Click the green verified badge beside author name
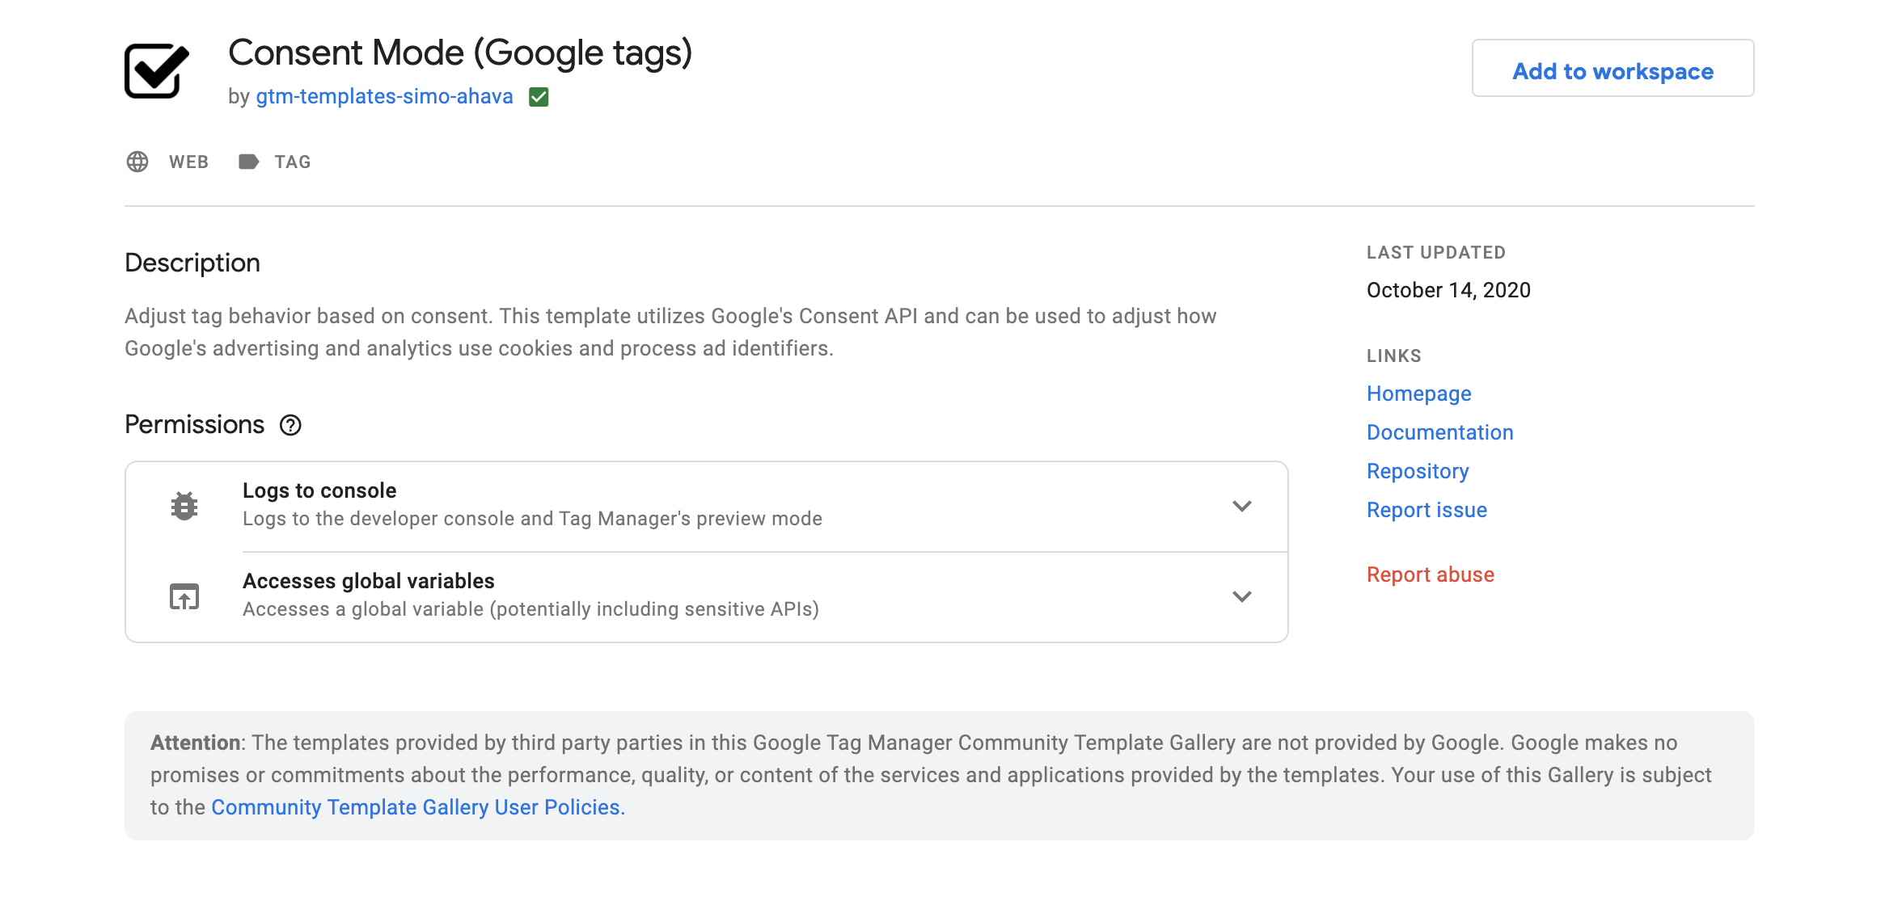The width and height of the screenshot is (1881, 905). point(539,97)
